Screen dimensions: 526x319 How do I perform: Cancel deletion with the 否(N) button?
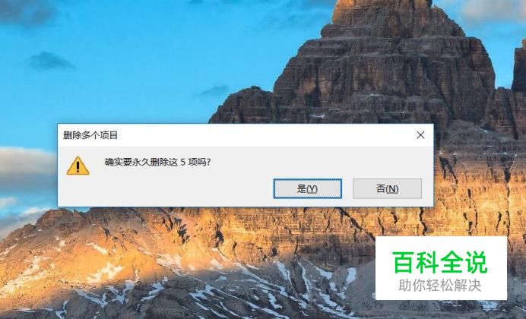[x=387, y=188]
